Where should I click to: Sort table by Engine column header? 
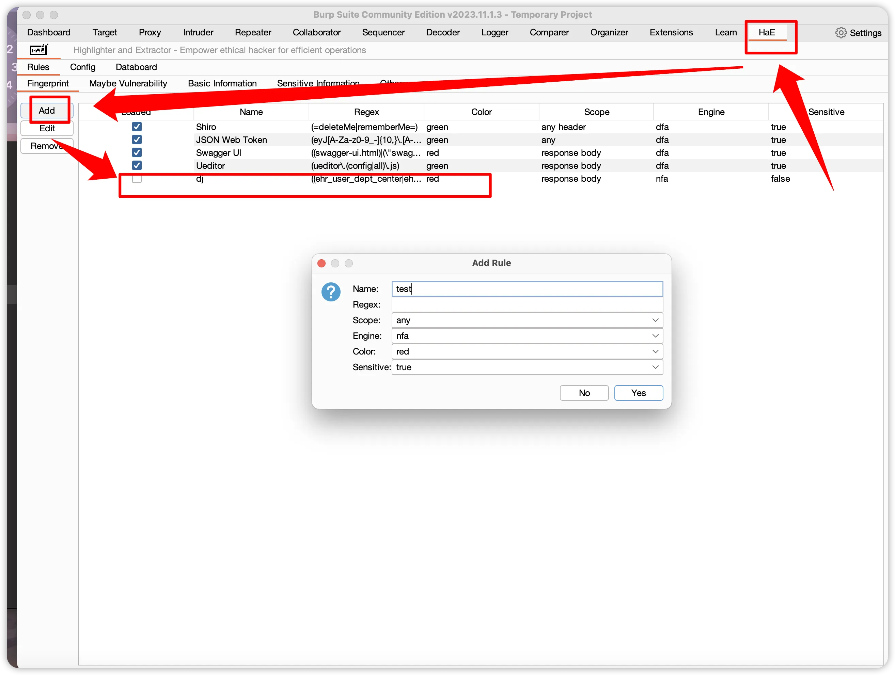(x=711, y=112)
